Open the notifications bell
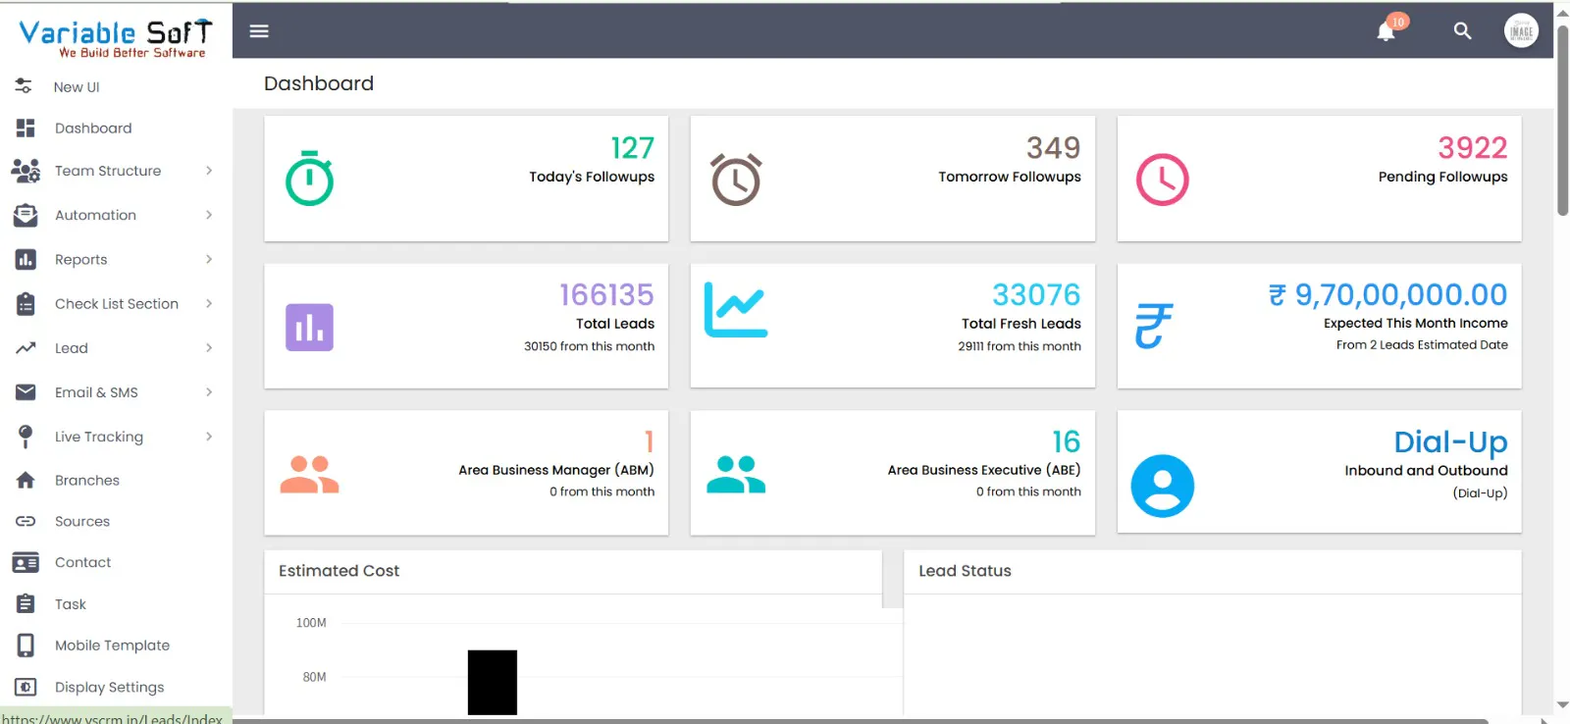Image resolution: width=1570 pixels, height=724 pixels. pos(1386,31)
